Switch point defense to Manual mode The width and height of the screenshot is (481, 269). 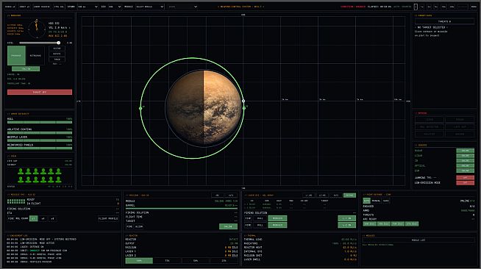click(376, 201)
